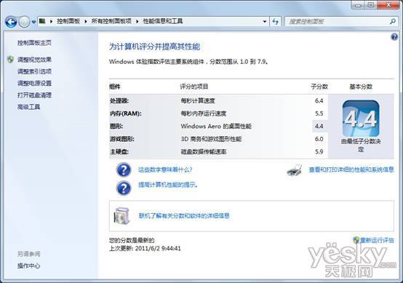This screenshot has width=403, height=283.
Task: Click the Forward navigation arrow button
Action: [25, 22]
